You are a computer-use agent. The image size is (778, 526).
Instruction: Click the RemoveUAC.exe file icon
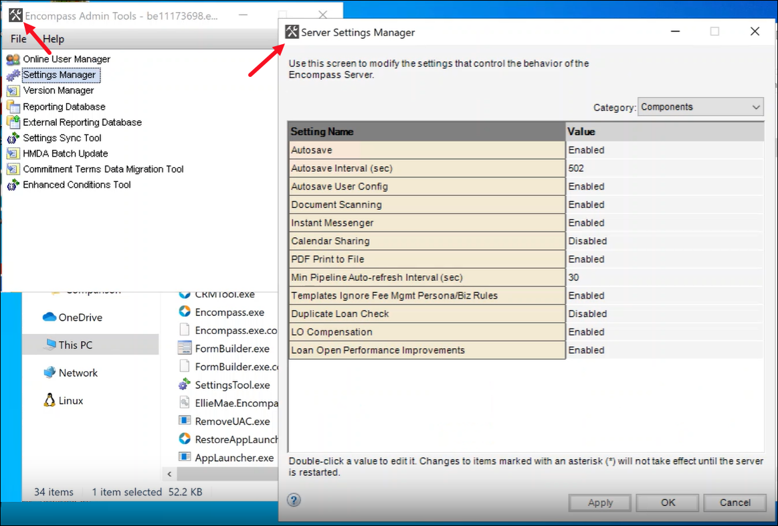[185, 421]
